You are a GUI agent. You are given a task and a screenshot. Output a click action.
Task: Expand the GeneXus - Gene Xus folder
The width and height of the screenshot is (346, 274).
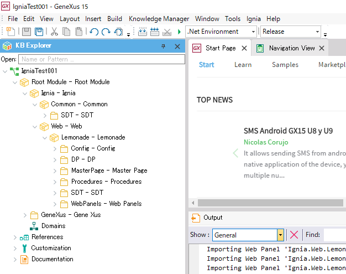(25, 215)
